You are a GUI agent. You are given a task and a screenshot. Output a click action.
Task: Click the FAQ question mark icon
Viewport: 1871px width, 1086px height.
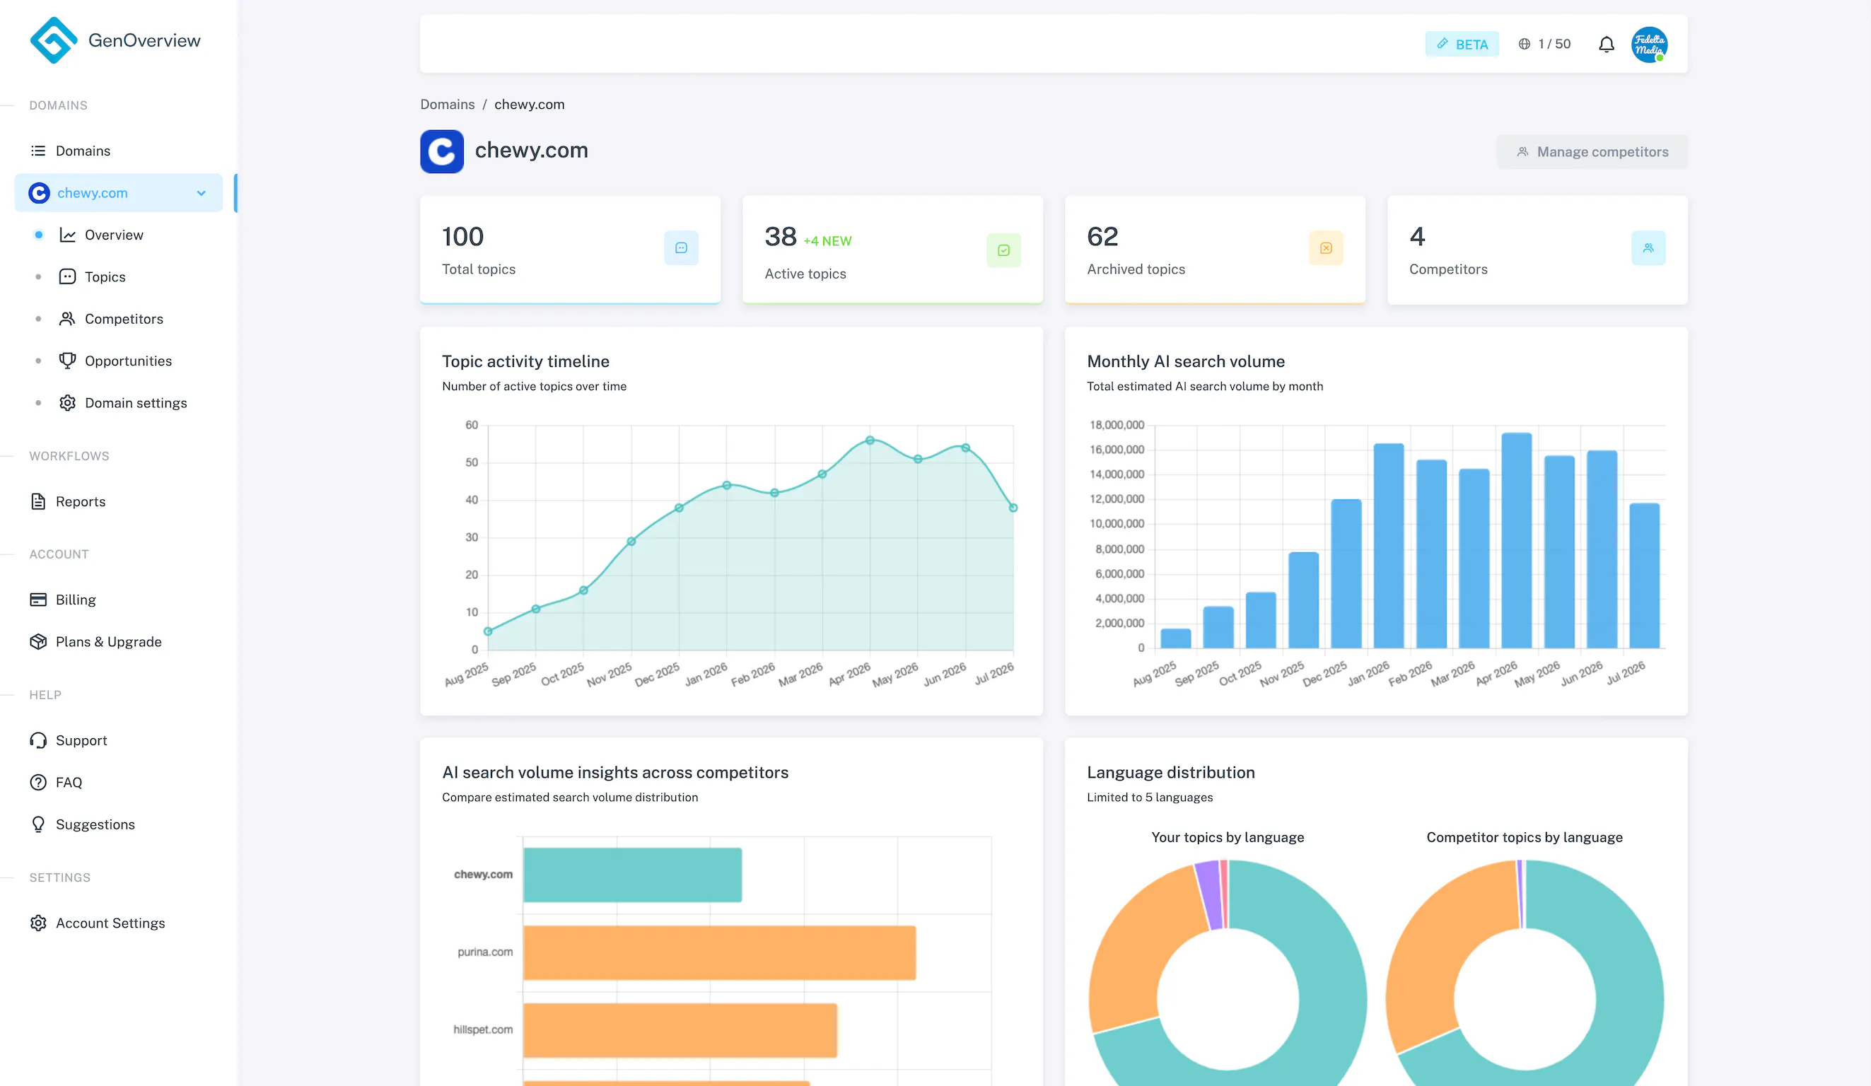pyautogui.click(x=38, y=783)
